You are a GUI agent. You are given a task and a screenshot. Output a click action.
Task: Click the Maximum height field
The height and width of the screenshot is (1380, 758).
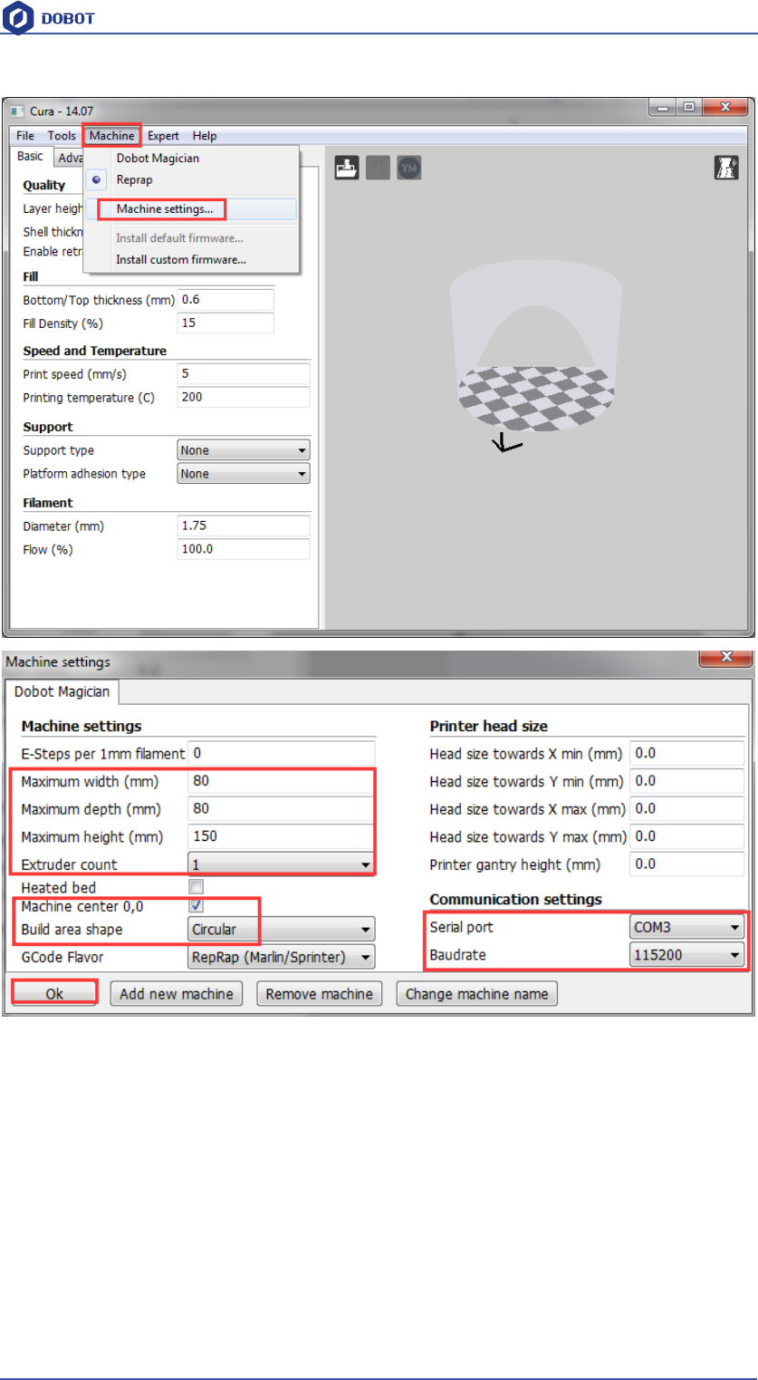point(281,835)
